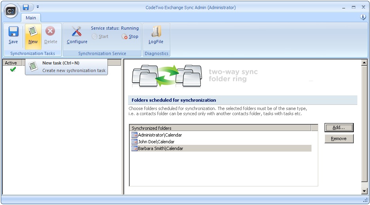The width and height of the screenshot is (370, 205).
Task: Click the vertical scrollbar thumb of right panel
Action: pos(364,124)
